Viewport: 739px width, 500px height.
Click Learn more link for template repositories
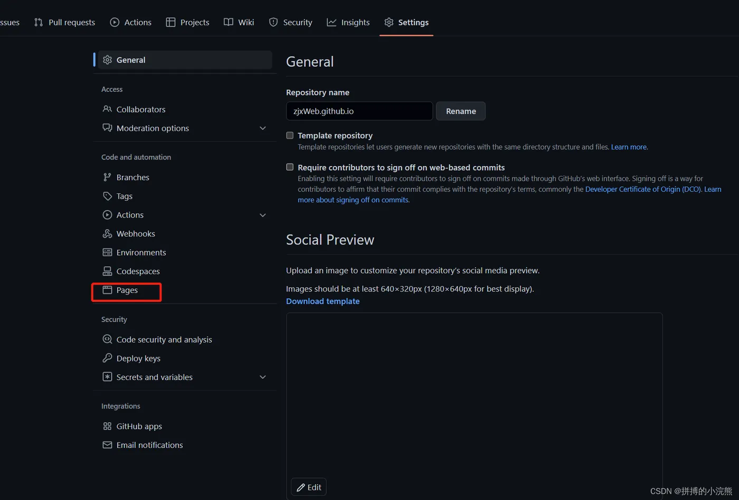tap(629, 147)
